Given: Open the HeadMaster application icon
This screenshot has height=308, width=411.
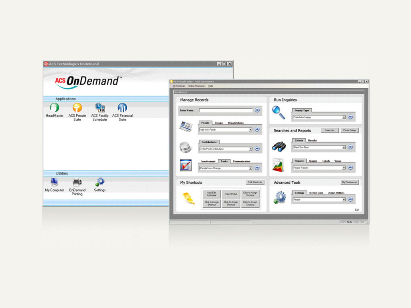Looking at the screenshot, I should click(54, 107).
